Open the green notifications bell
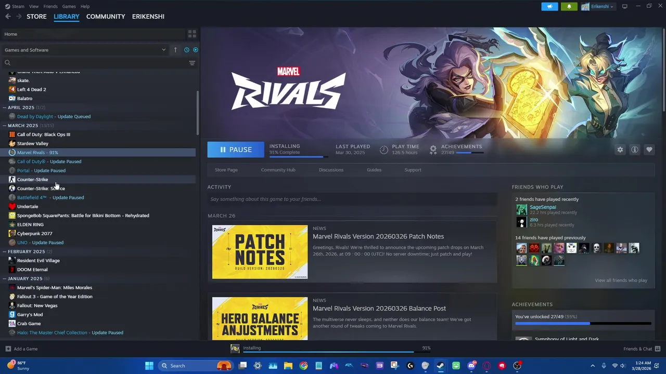666x374 pixels. click(x=569, y=6)
